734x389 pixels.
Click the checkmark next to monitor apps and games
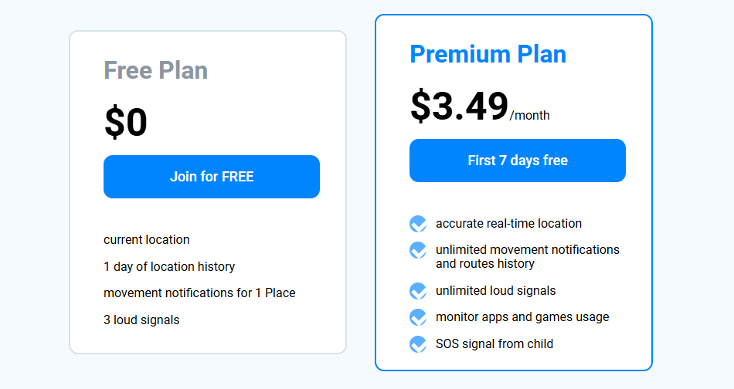(418, 317)
